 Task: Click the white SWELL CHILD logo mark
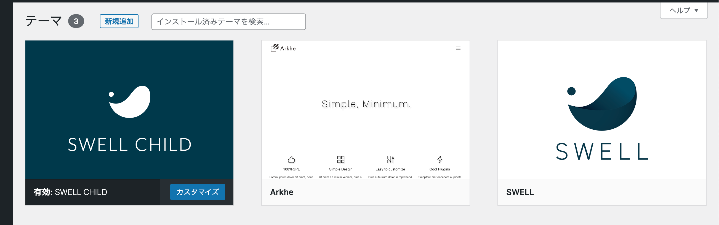(x=129, y=102)
